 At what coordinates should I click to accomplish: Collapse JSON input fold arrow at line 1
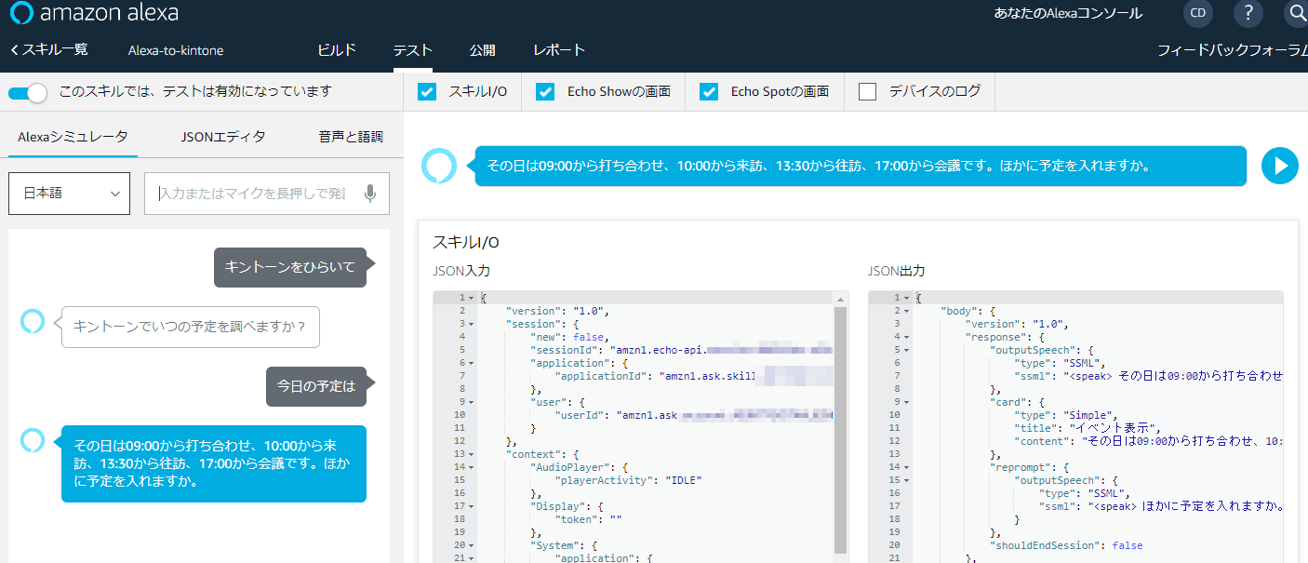[473, 298]
